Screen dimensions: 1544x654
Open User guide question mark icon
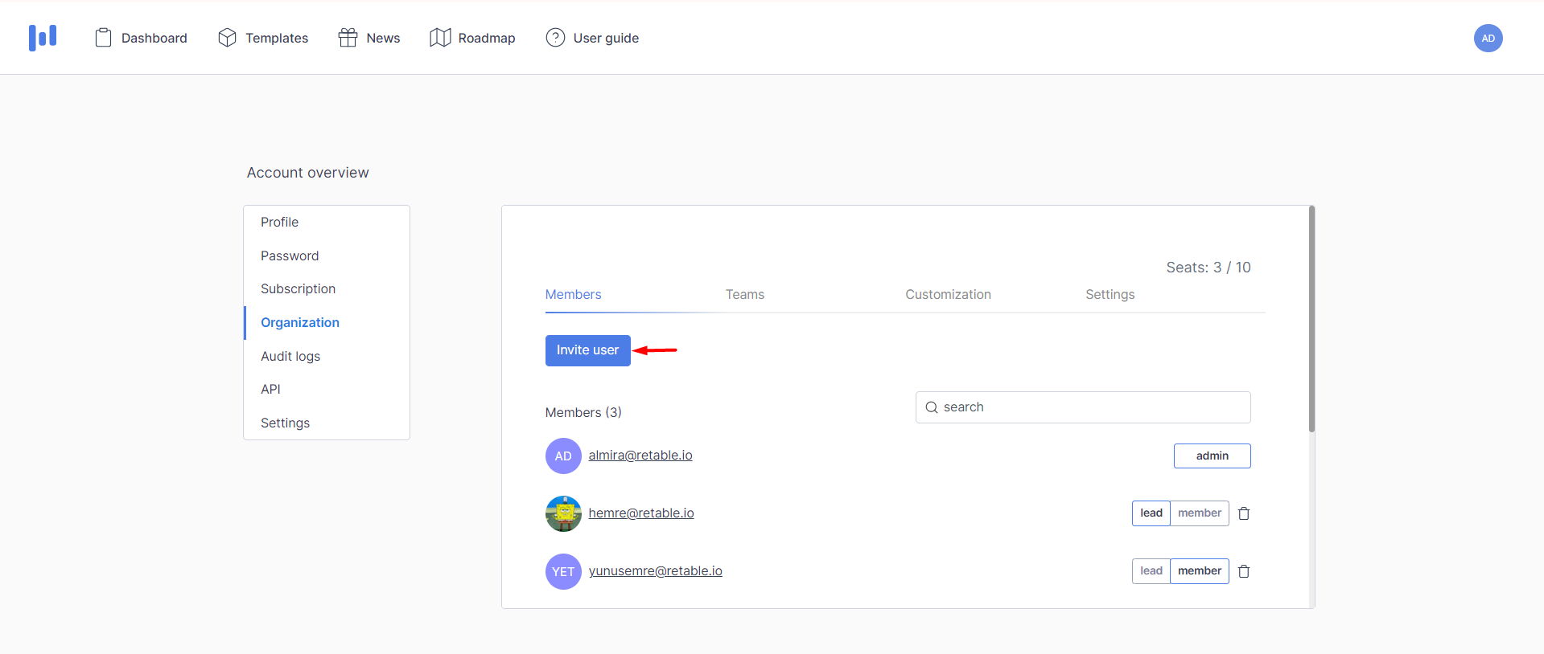(x=555, y=38)
